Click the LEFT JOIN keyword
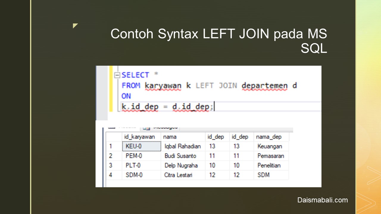 pyautogui.click(x=216, y=86)
